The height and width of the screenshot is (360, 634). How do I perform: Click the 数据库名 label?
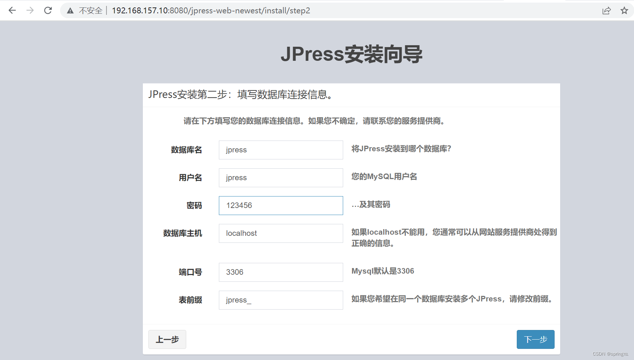186,150
